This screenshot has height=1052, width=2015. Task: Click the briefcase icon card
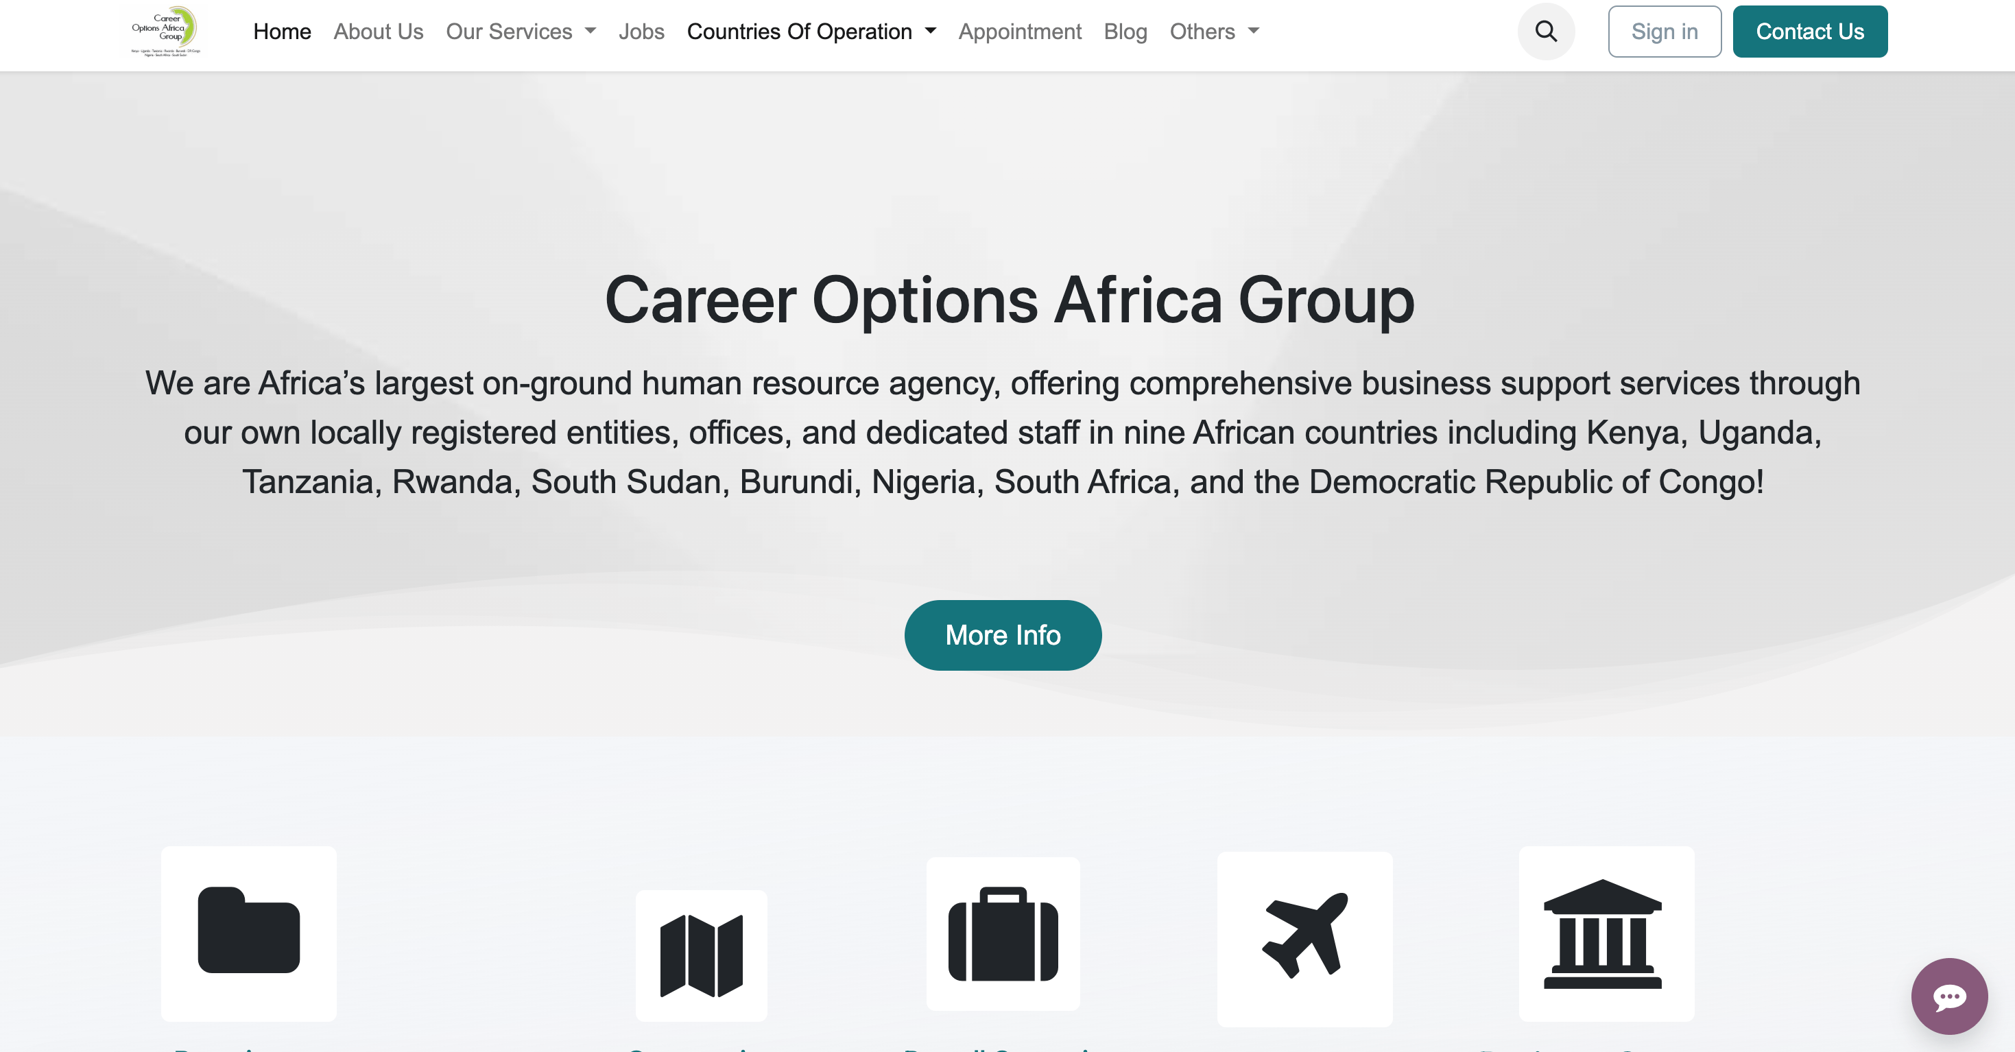coord(1003,933)
